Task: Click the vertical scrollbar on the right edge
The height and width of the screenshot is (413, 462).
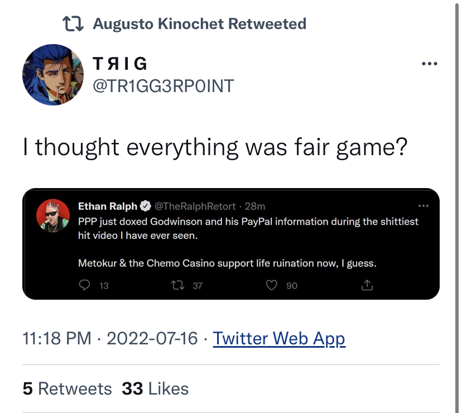Action: 457,206
